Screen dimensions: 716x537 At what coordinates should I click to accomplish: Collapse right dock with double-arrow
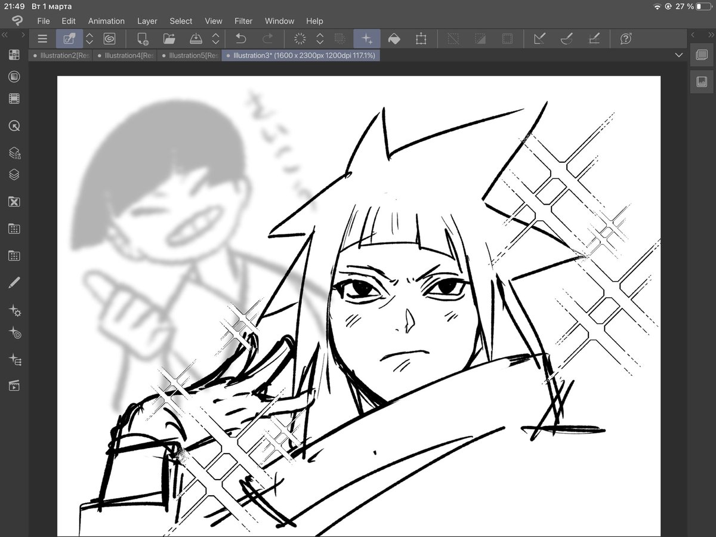[x=710, y=35]
